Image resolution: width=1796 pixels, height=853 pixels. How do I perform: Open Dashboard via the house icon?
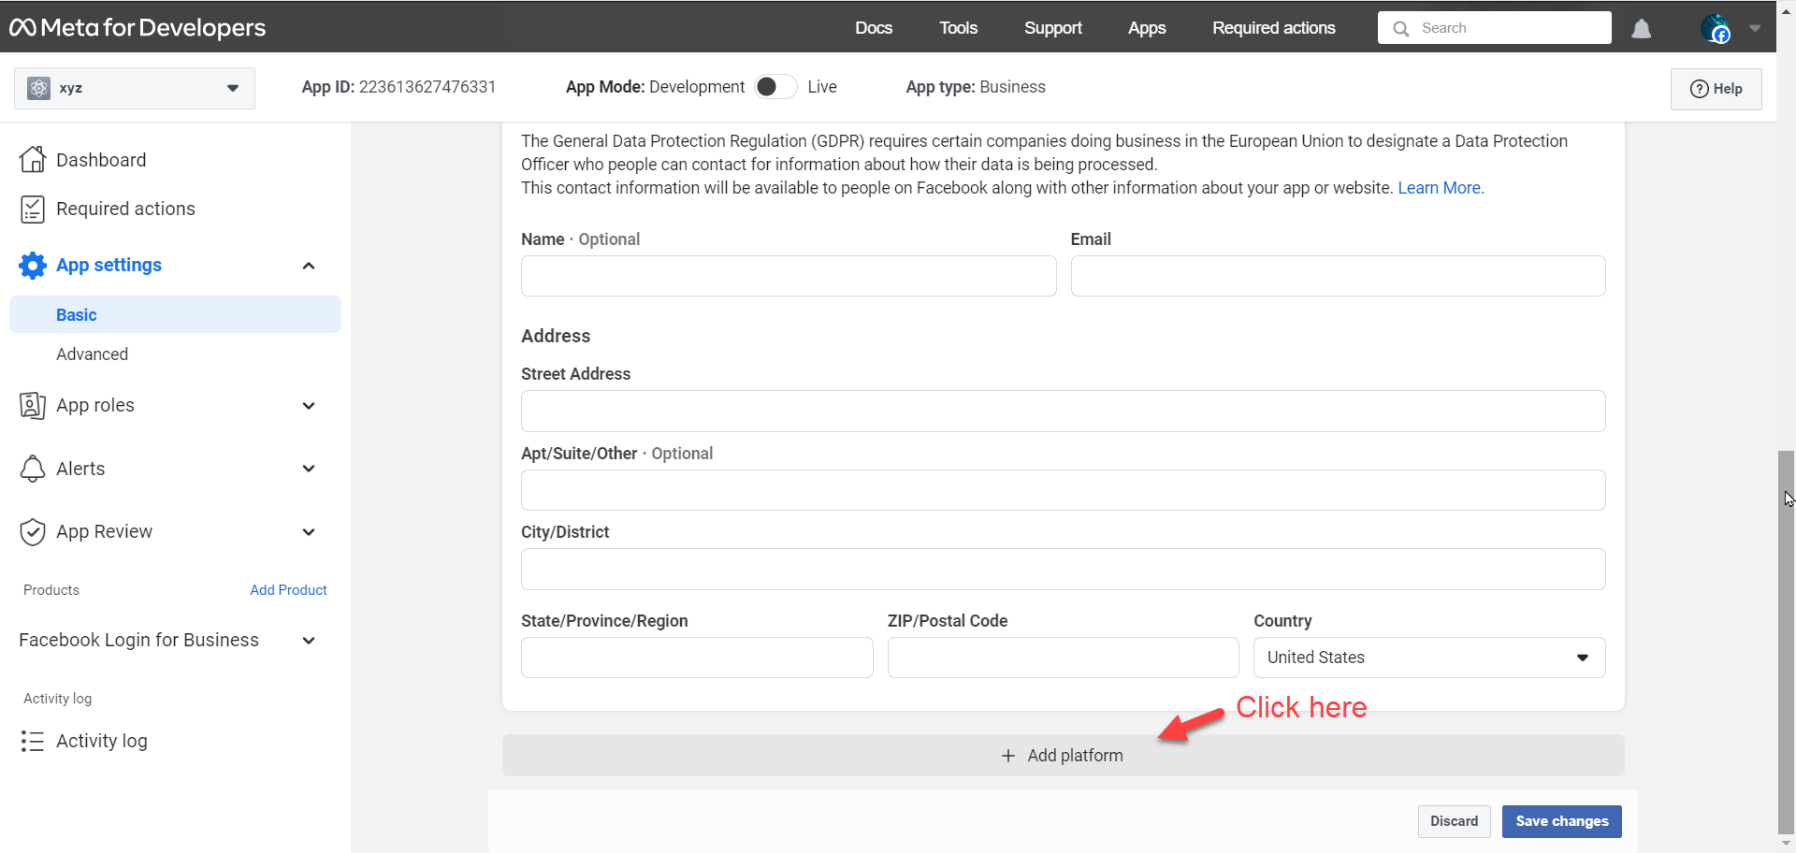(33, 160)
